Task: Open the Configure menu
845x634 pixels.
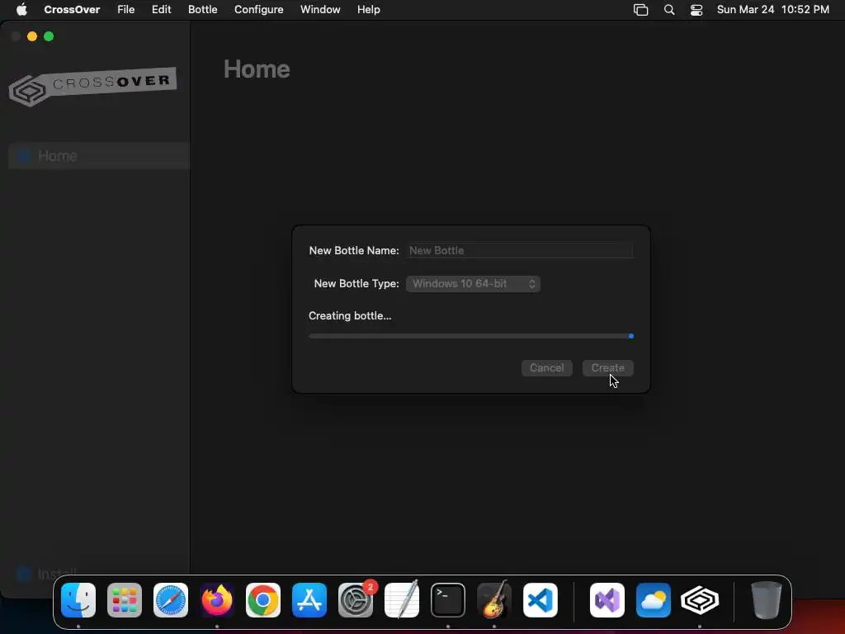Action: tap(258, 10)
